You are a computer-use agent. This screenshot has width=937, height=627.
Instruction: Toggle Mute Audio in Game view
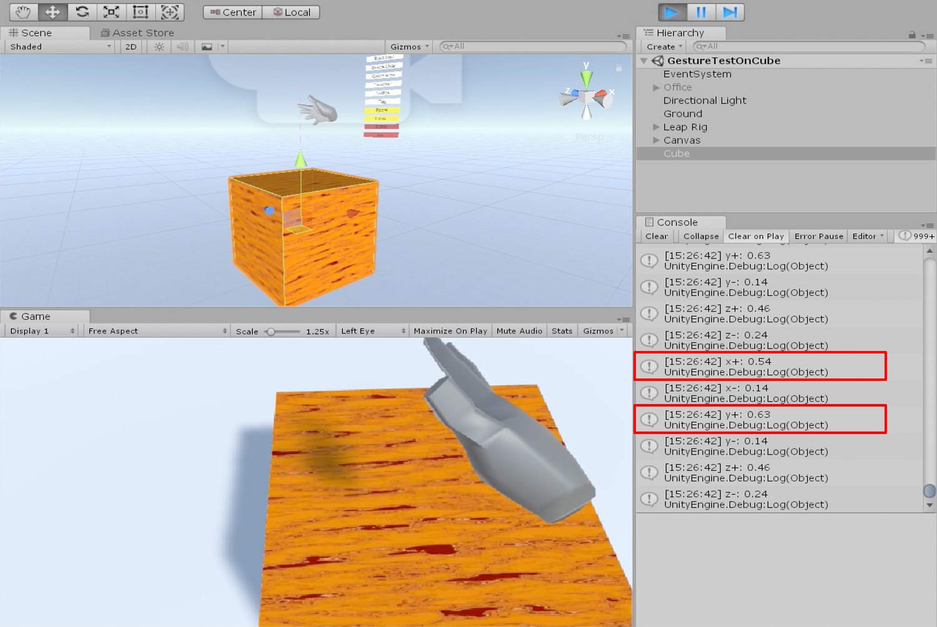[519, 331]
